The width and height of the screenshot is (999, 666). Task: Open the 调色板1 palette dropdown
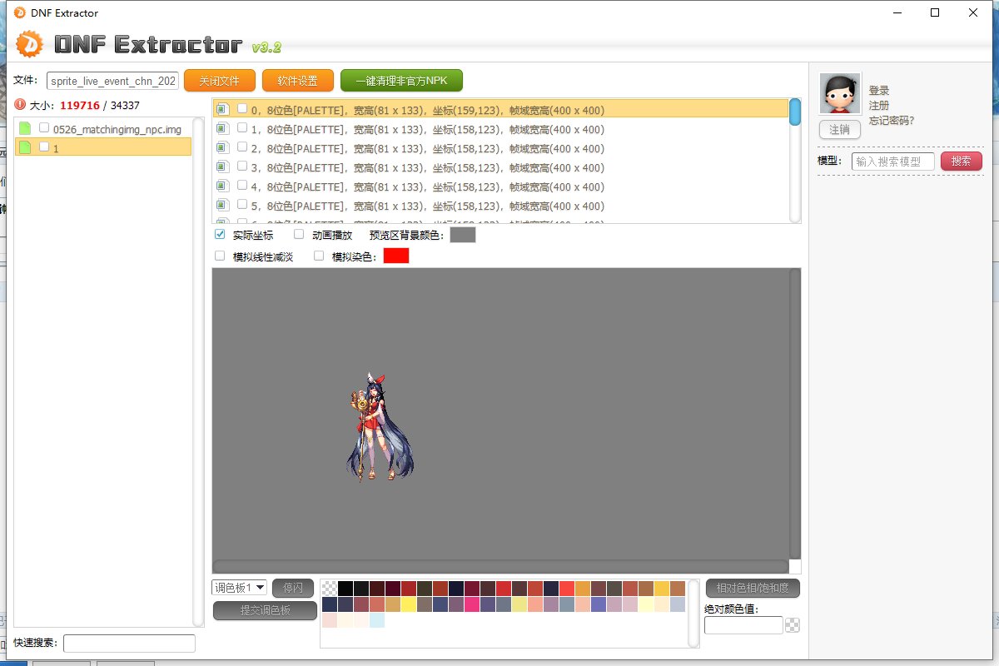[239, 588]
